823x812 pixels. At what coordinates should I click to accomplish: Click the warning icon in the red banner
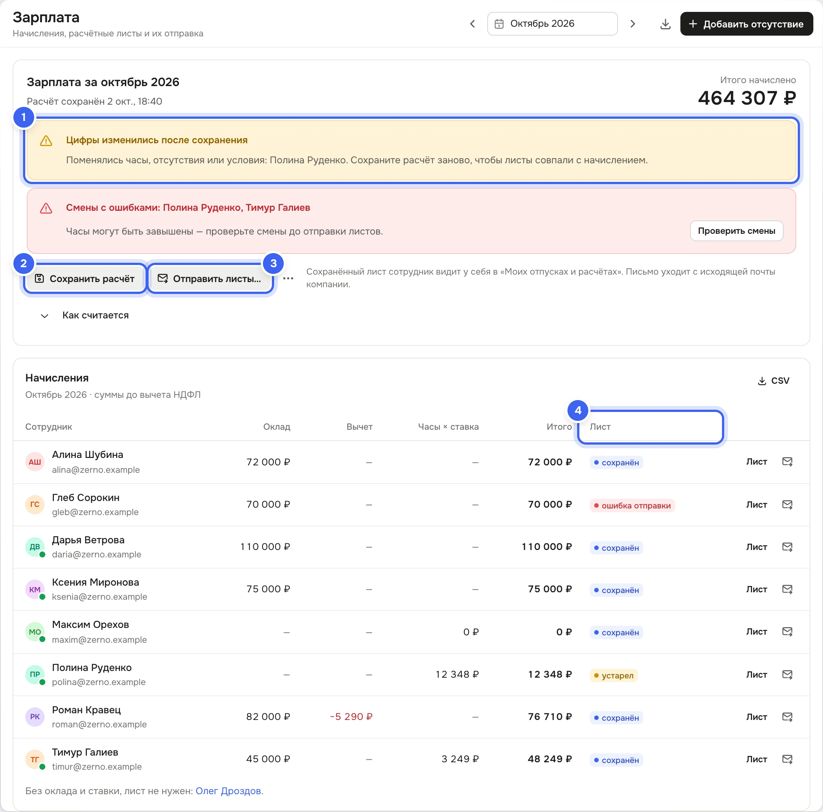46,208
